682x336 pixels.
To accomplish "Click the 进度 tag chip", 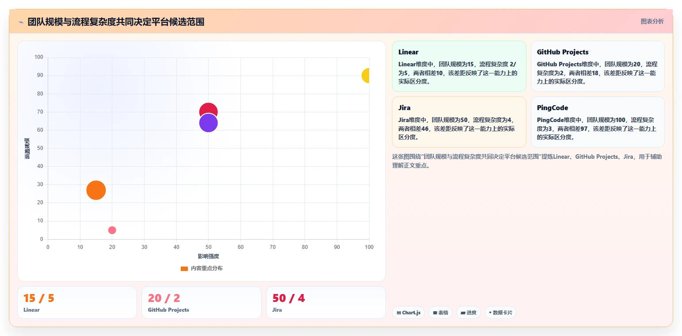I will coord(469,313).
